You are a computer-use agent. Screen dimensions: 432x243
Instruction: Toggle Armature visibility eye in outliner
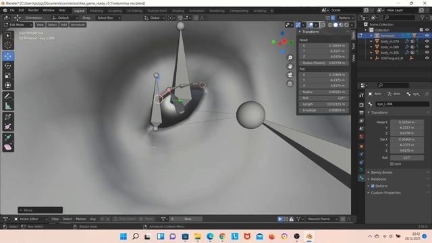(427, 36)
